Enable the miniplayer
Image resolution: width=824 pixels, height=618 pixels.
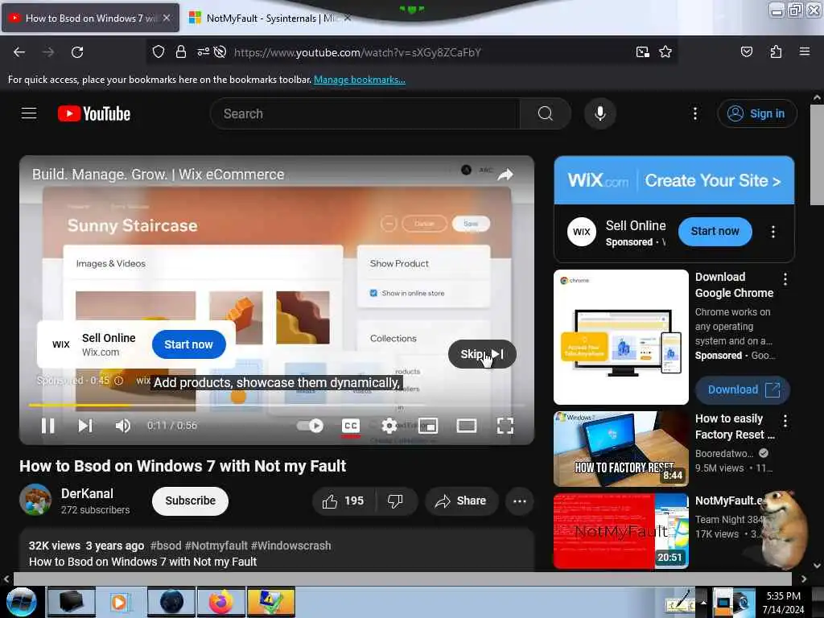(428, 426)
